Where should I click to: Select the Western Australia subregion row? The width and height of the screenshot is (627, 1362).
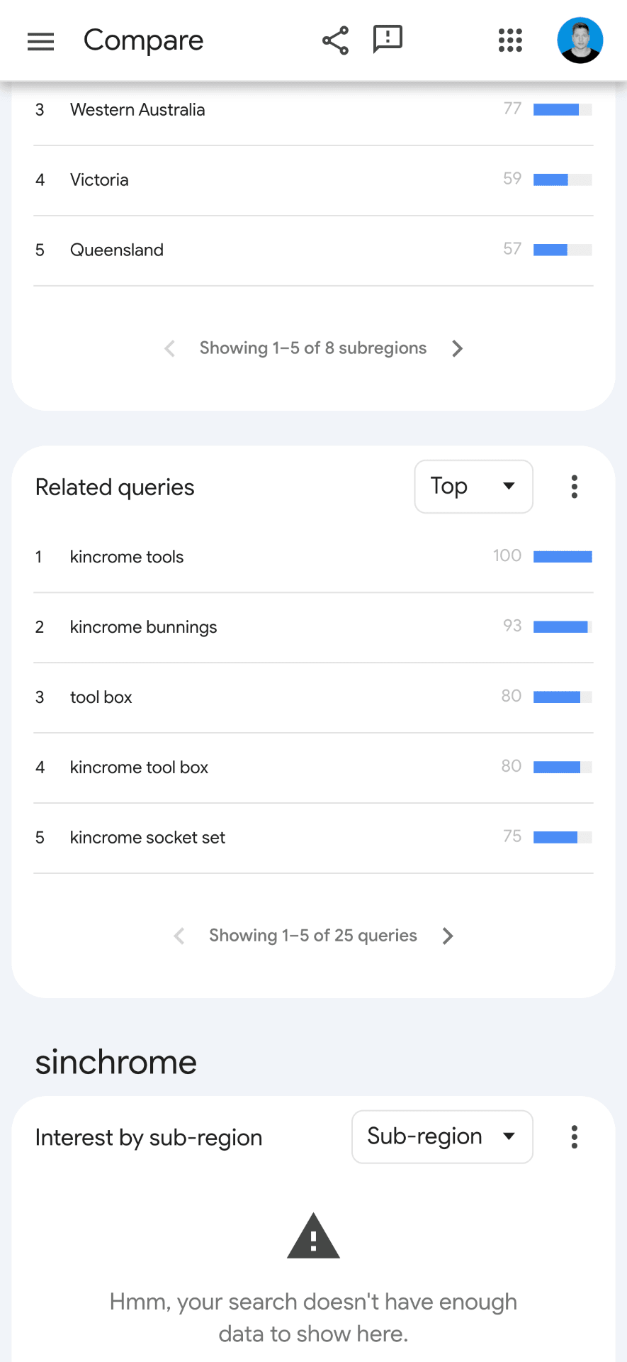[x=313, y=110]
